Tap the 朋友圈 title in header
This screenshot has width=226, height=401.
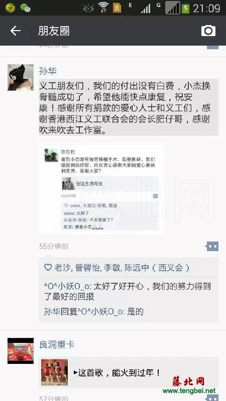pos(54,31)
